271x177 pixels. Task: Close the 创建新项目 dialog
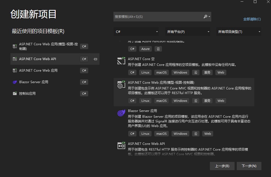(x=268, y=2)
